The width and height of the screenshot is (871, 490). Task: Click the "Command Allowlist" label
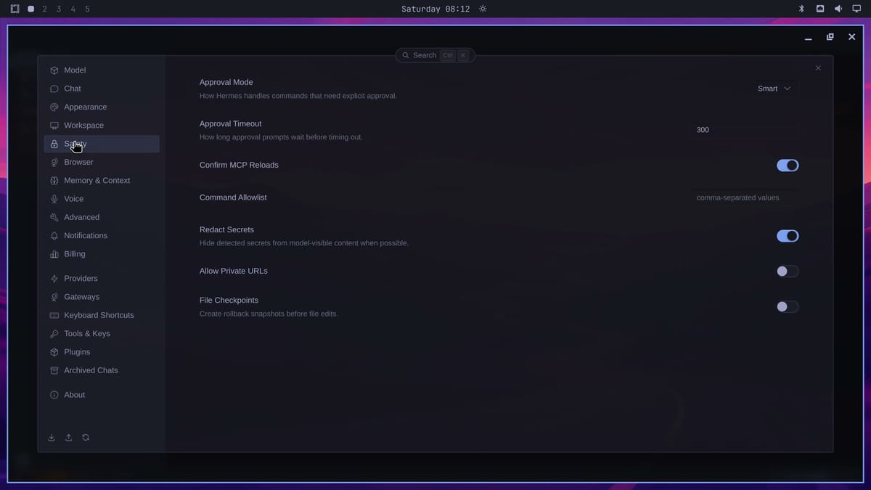(233, 197)
